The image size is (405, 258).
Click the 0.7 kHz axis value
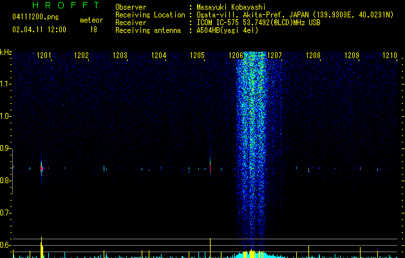click(5, 213)
